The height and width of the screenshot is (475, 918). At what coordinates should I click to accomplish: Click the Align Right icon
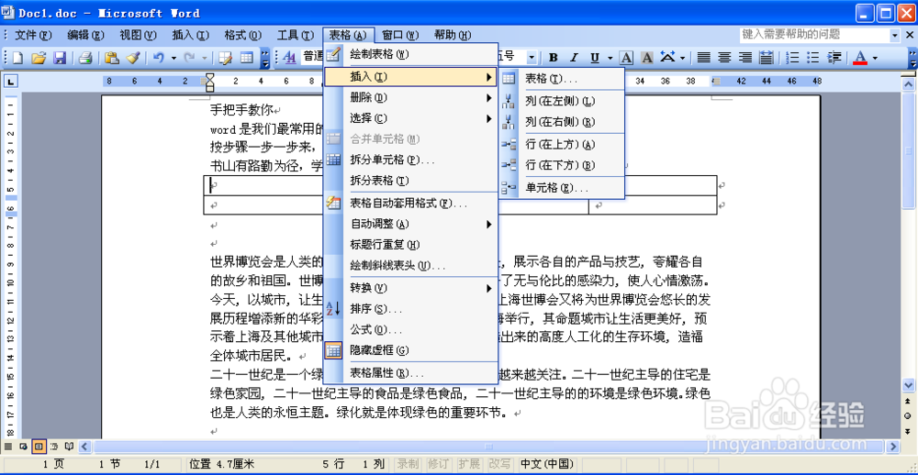click(744, 58)
